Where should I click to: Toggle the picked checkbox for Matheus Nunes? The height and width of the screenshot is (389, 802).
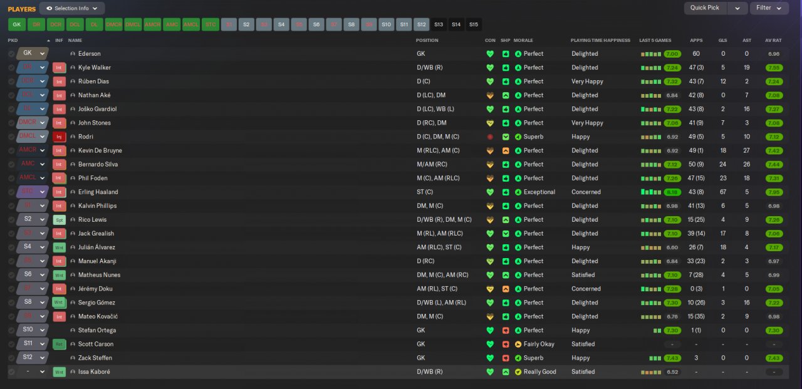11,275
